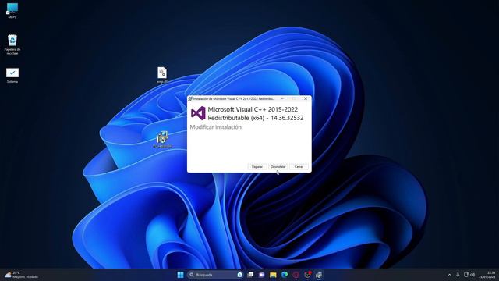Expand the hidden system tray icons
This screenshot has height=281, width=499.
pos(449,275)
